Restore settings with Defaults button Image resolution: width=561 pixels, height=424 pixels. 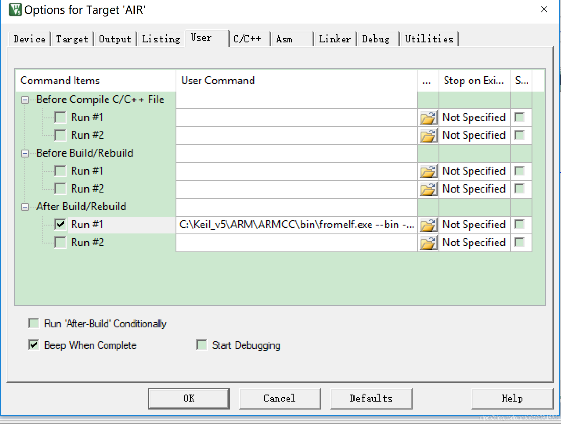371,399
